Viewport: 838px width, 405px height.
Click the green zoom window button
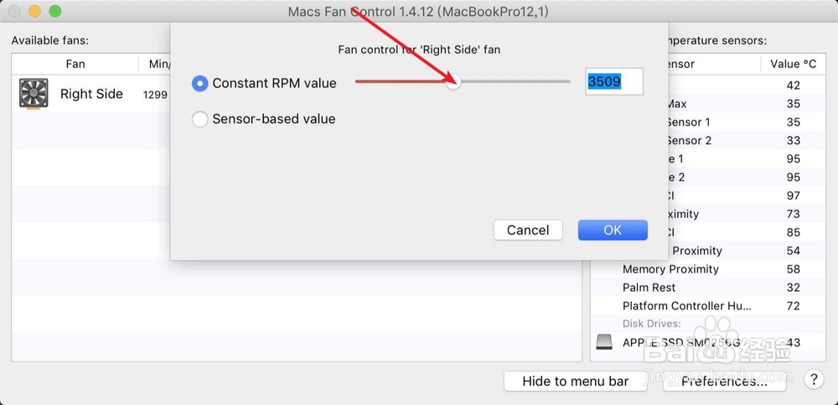point(54,11)
